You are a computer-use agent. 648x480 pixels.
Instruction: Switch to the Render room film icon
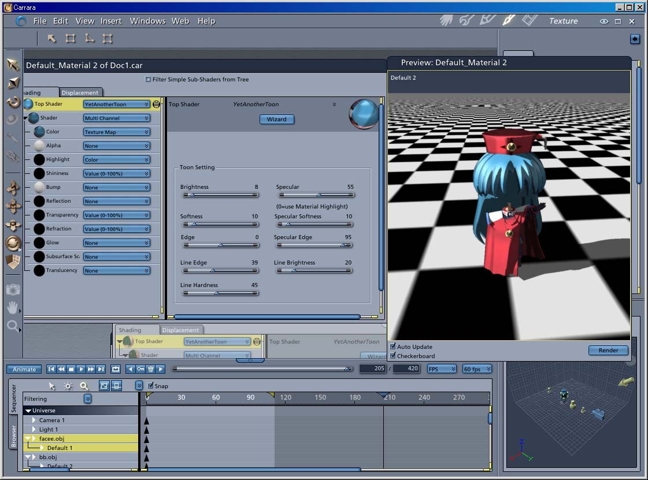pos(529,20)
